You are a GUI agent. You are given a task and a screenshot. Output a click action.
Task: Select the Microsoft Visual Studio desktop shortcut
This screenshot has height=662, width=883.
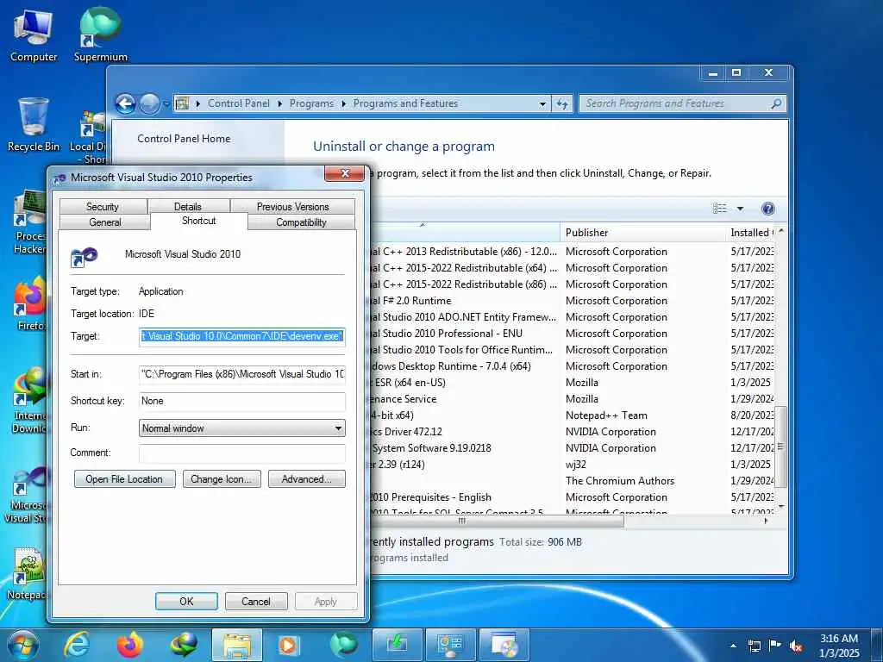pos(27,496)
